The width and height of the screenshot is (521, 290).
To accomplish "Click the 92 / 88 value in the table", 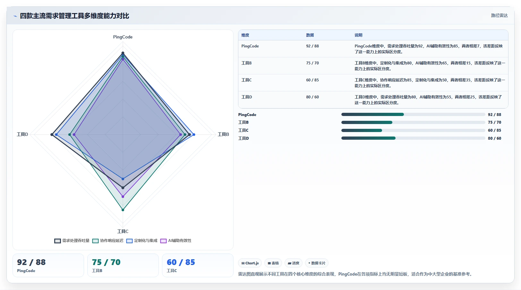I will (312, 46).
